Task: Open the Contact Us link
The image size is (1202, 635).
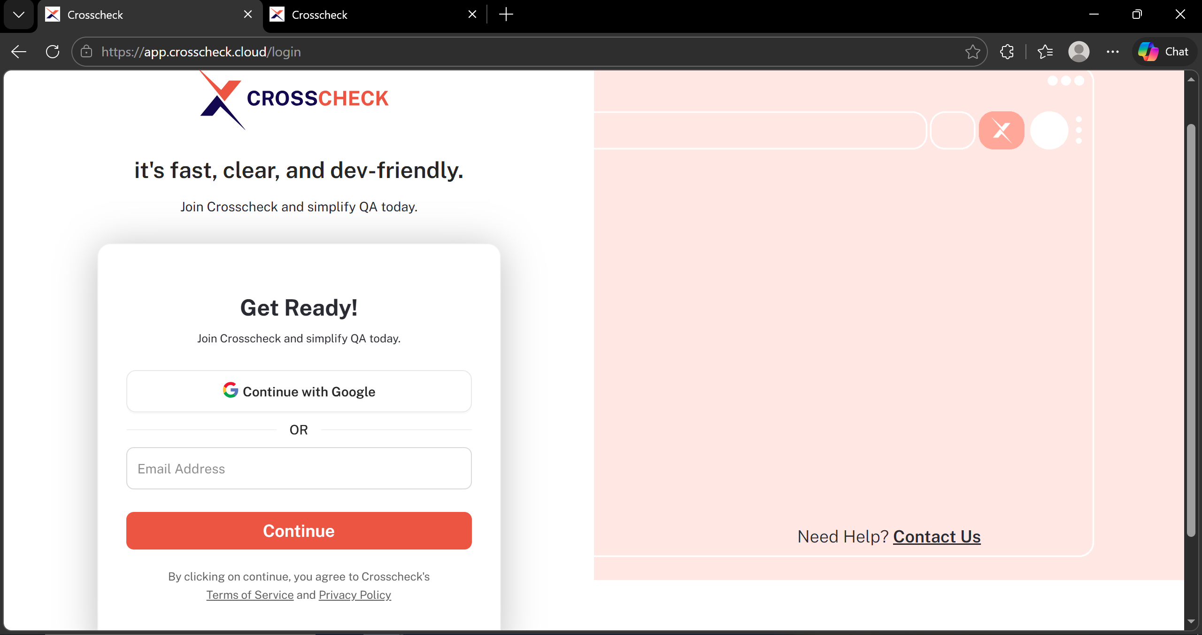Action: pyautogui.click(x=937, y=536)
